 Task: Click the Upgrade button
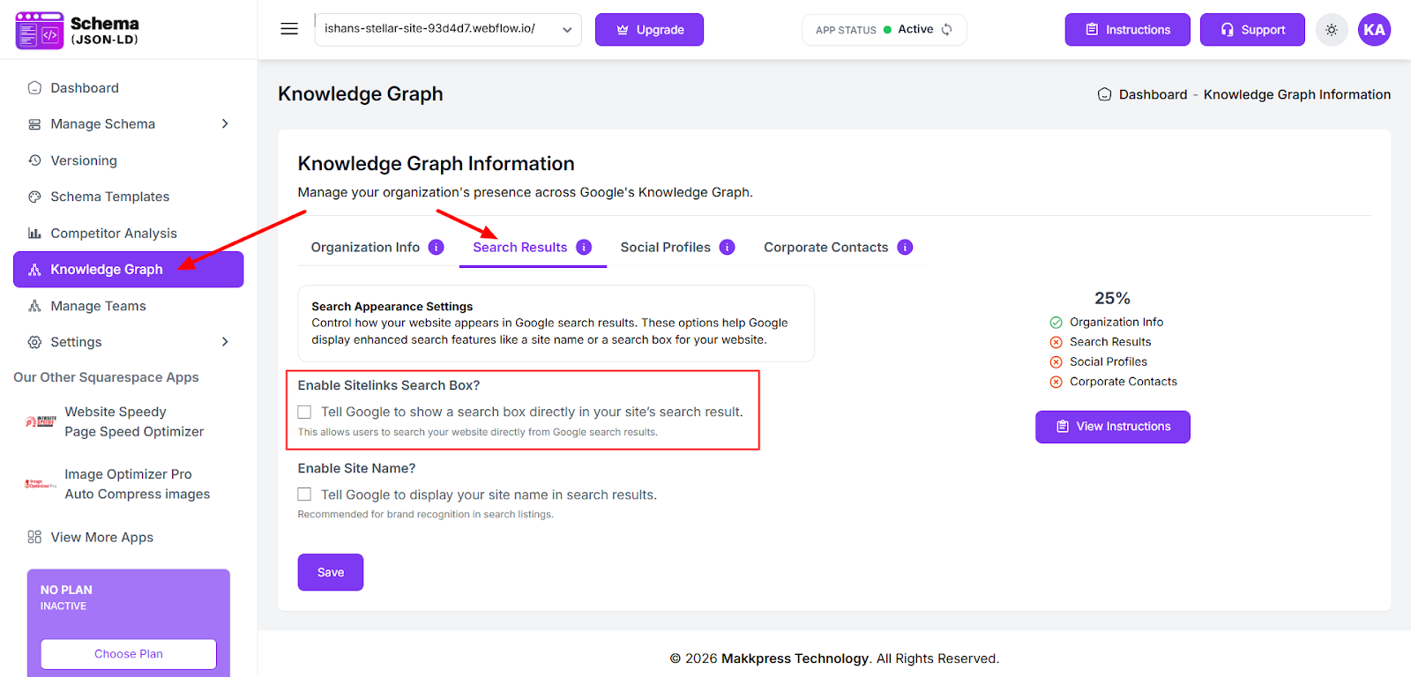(x=649, y=30)
